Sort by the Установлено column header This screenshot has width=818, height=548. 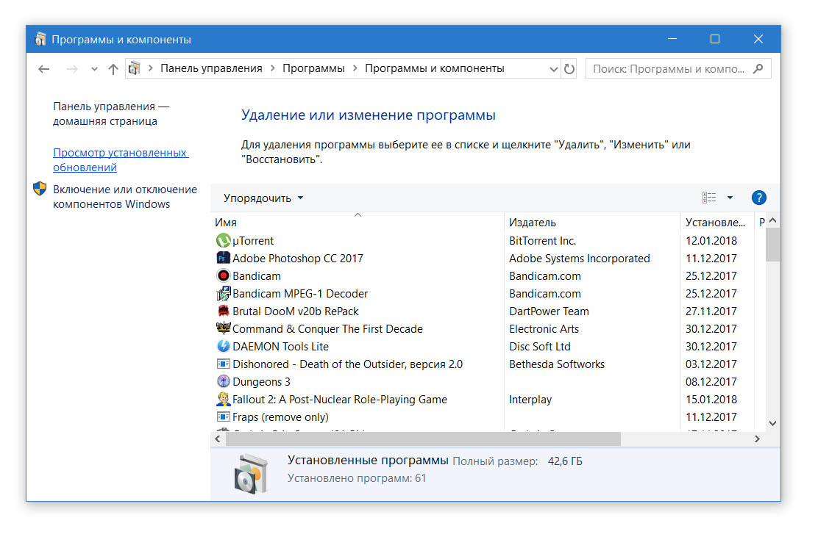pyautogui.click(x=717, y=222)
